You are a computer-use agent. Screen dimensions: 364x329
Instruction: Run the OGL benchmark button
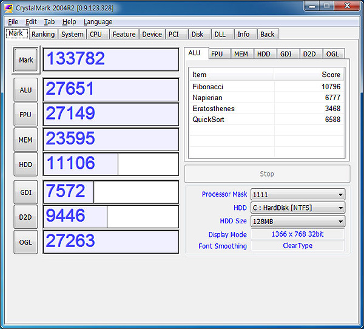[25, 242]
